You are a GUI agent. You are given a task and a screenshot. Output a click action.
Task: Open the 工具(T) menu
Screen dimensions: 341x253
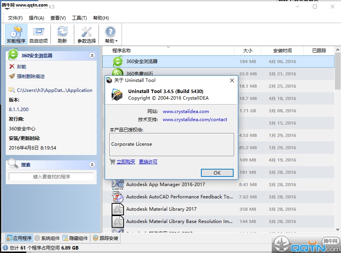point(79,18)
